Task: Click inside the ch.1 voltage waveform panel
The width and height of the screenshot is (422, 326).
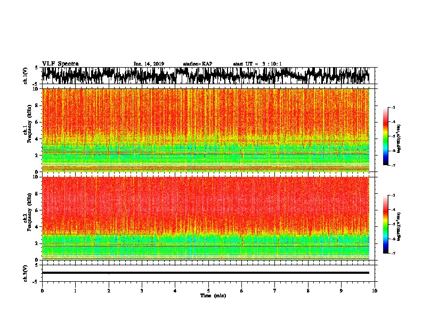Action: coord(208,76)
